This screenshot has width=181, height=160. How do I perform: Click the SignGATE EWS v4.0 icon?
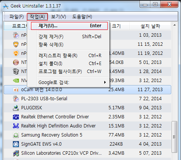point(16,144)
